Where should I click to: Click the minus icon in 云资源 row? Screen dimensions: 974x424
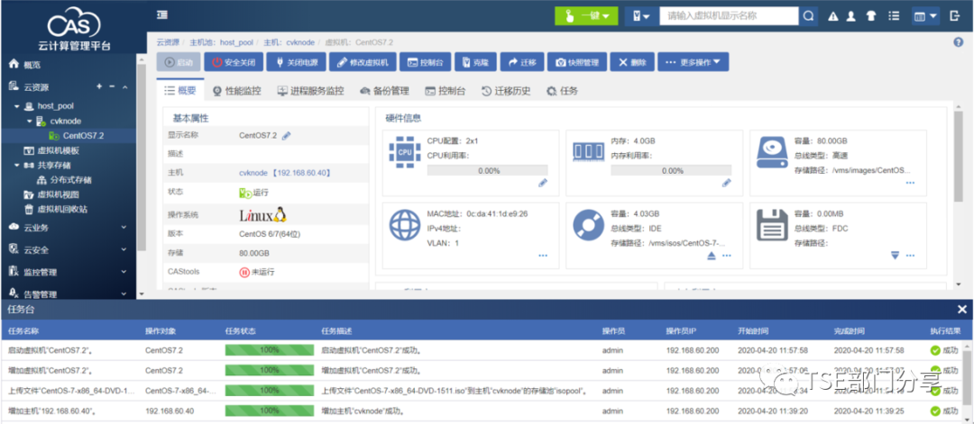[x=112, y=86]
